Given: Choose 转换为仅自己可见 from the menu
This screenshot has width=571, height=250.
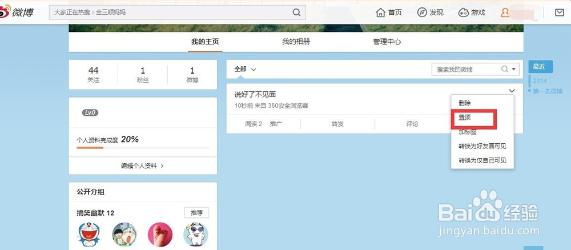Looking at the screenshot, I should coord(482,160).
